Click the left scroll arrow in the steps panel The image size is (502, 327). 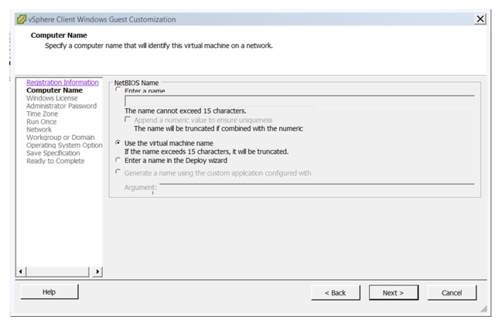click(x=21, y=271)
